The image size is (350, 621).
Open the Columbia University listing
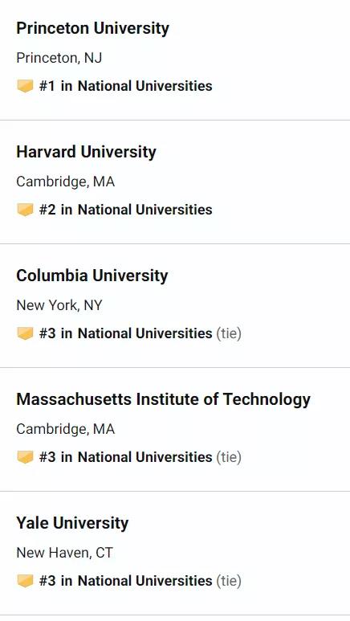click(x=92, y=276)
